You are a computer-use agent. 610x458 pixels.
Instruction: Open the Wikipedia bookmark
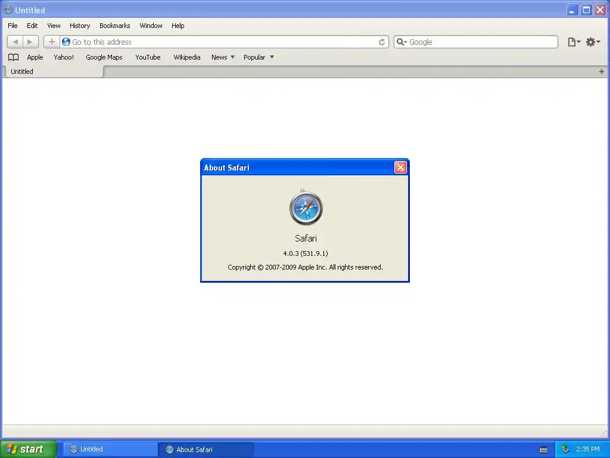(186, 57)
